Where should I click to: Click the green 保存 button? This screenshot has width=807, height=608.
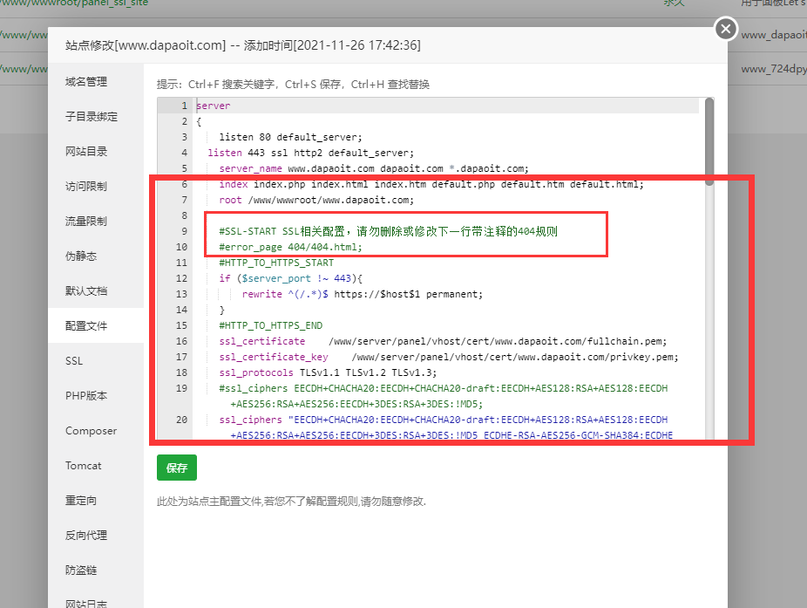(177, 468)
